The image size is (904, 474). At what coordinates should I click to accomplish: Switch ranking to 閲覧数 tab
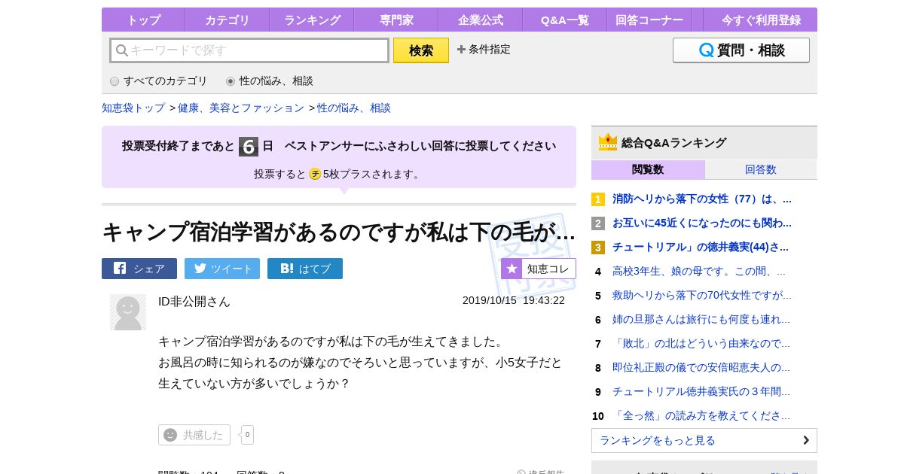pos(648,170)
